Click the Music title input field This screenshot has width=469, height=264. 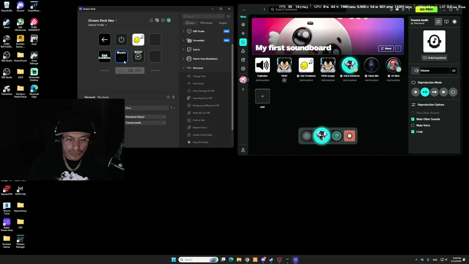[147, 108]
